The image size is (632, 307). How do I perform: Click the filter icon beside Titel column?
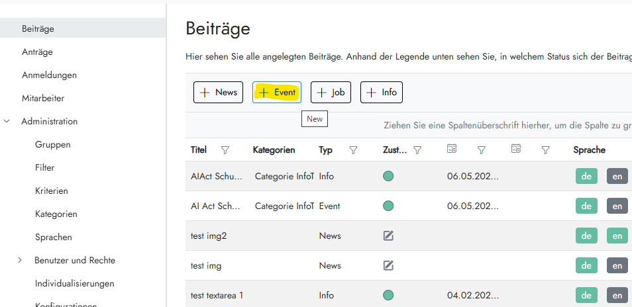coord(225,150)
